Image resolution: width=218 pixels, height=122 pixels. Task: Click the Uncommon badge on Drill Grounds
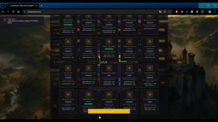(109, 49)
